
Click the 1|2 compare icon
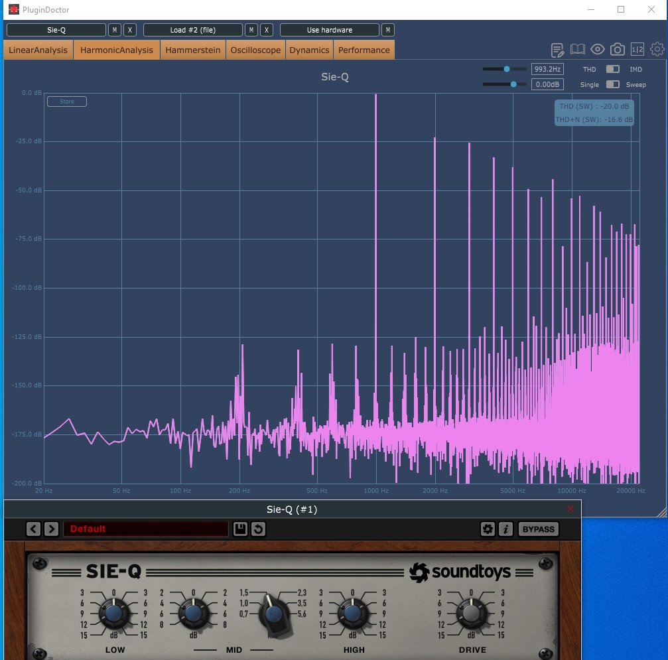click(x=637, y=50)
